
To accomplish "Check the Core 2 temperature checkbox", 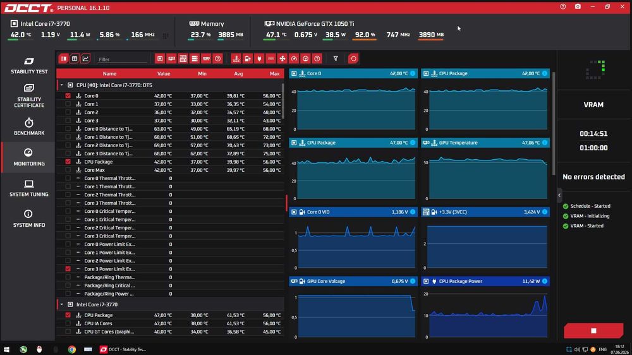I will click(68, 112).
